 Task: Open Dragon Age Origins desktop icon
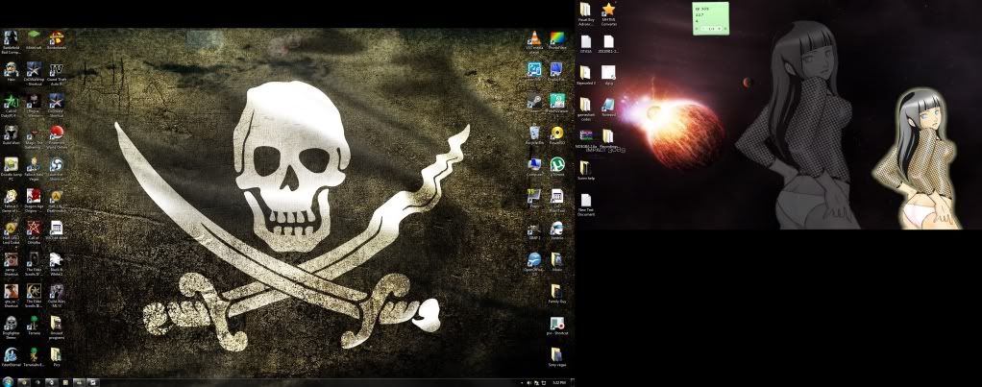click(x=34, y=198)
